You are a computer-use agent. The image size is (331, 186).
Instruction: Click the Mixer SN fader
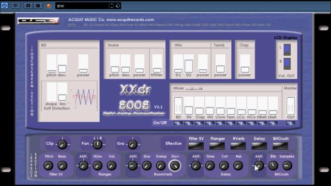pos(189,106)
